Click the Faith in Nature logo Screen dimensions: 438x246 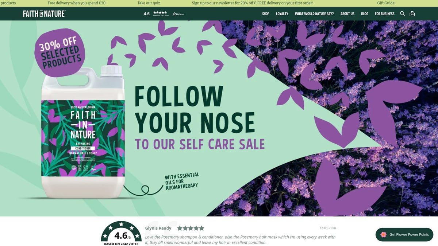click(44, 14)
